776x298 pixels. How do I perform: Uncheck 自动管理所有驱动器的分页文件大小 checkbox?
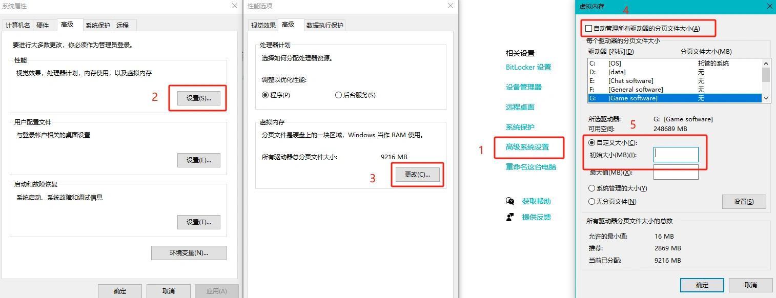point(588,29)
